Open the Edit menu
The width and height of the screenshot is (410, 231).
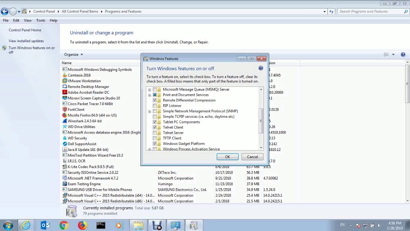(x=16, y=20)
